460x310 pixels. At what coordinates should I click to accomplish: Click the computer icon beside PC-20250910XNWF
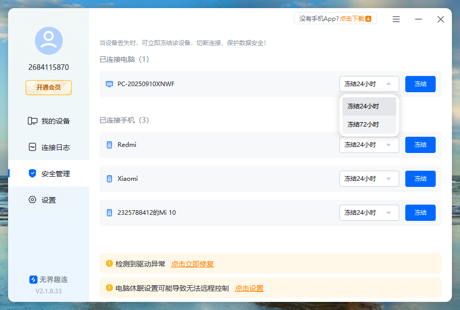coord(109,84)
